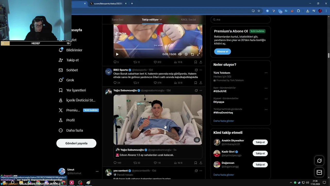330x186 pixels.
Task: Seek along the video progress bar
Action: 158,49
